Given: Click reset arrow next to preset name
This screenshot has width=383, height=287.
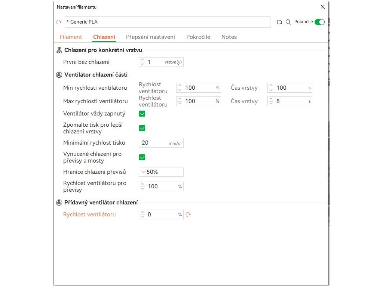Looking at the screenshot, I should coord(59,22).
